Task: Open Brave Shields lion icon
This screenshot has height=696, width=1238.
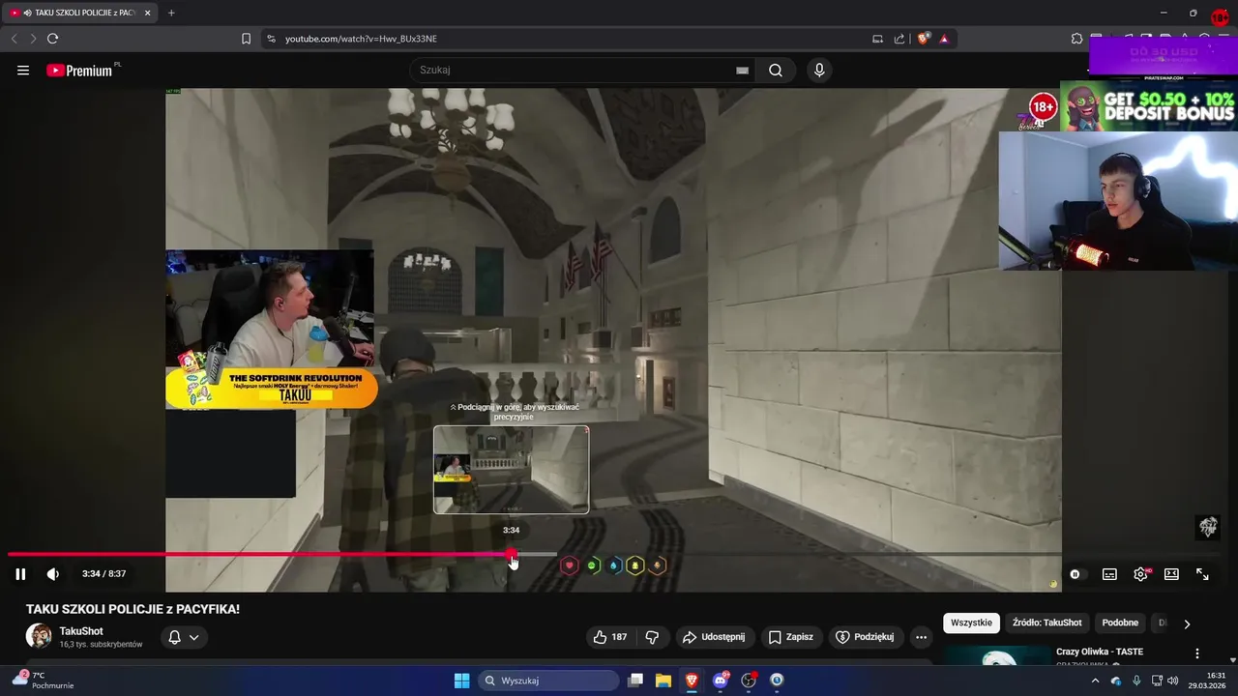Action: tap(924, 39)
